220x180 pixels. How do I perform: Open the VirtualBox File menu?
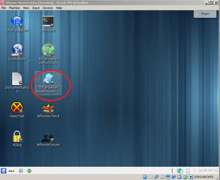pos(4,8)
